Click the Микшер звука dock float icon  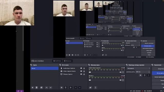point(89,65)
